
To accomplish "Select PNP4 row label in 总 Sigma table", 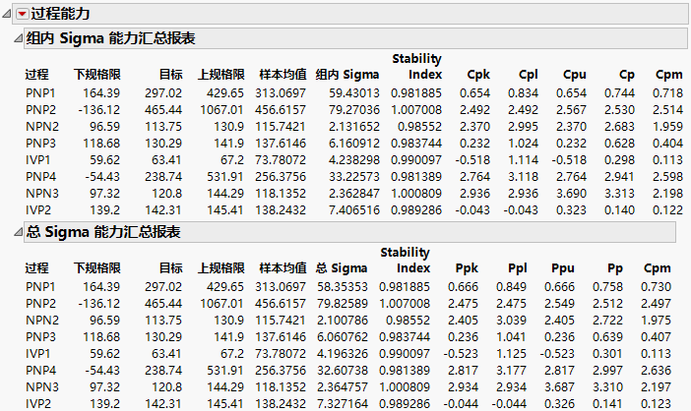I will point(40,371).
